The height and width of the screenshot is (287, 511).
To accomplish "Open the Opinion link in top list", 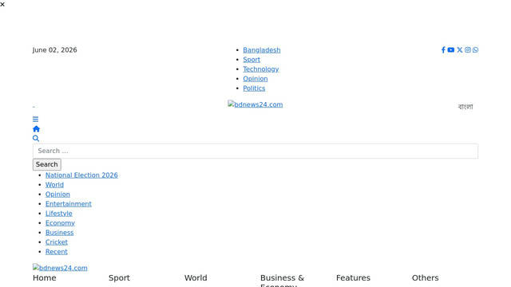I will coord(255,79).
